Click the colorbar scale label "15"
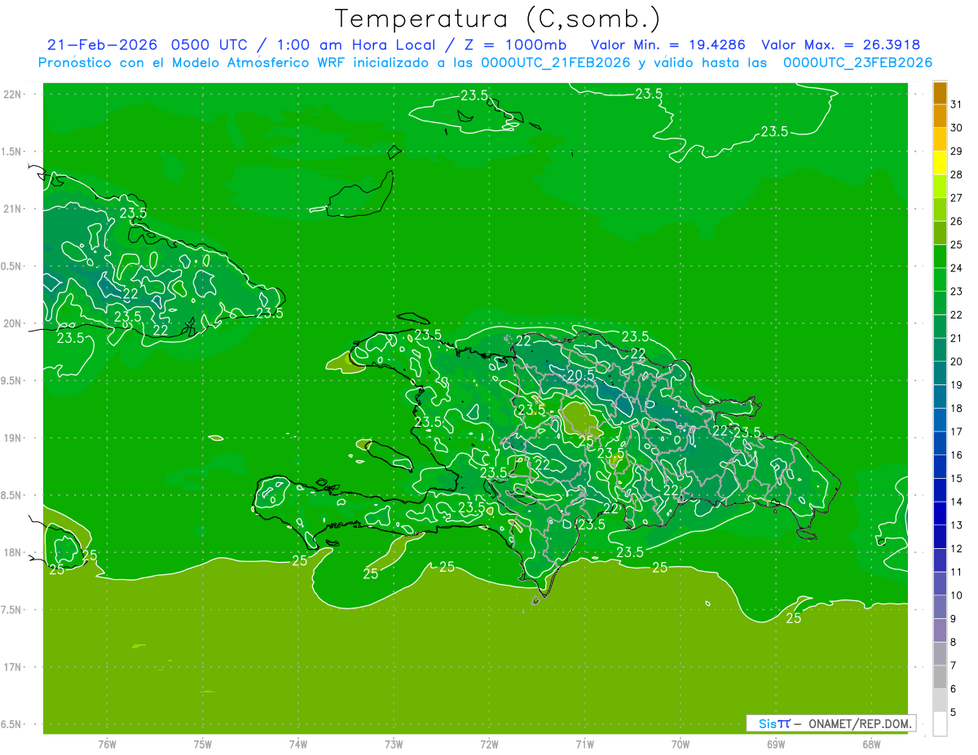978x755 pixels. coord(957,478)
